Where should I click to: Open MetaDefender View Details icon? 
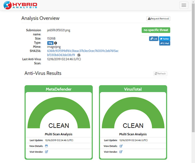pyautogui.click(x=46, y=146)
